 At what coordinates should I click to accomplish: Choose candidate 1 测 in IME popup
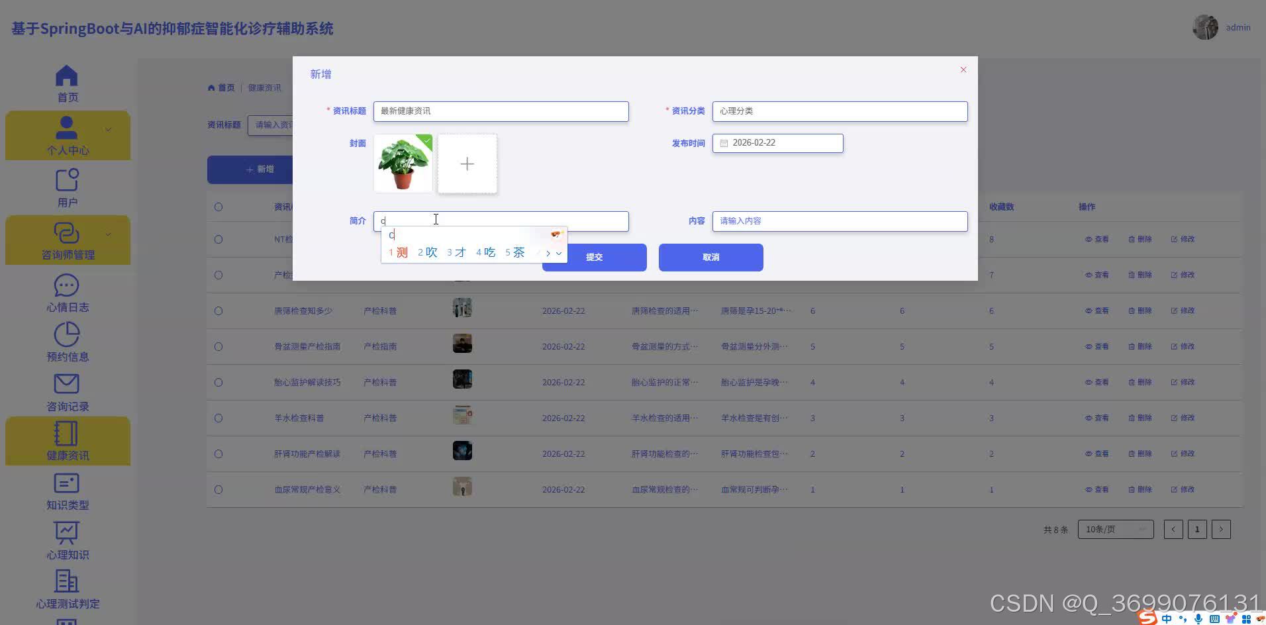pyautogui.click(x=399, y=252)
